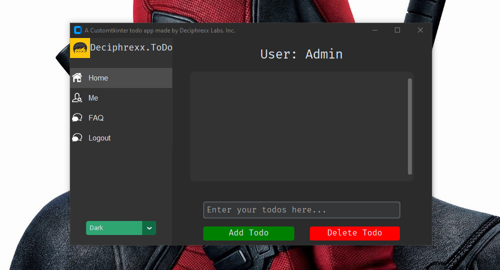Open the FAQ page label
The width and height of the screenshot is (500, 270).
coord(96,118)
